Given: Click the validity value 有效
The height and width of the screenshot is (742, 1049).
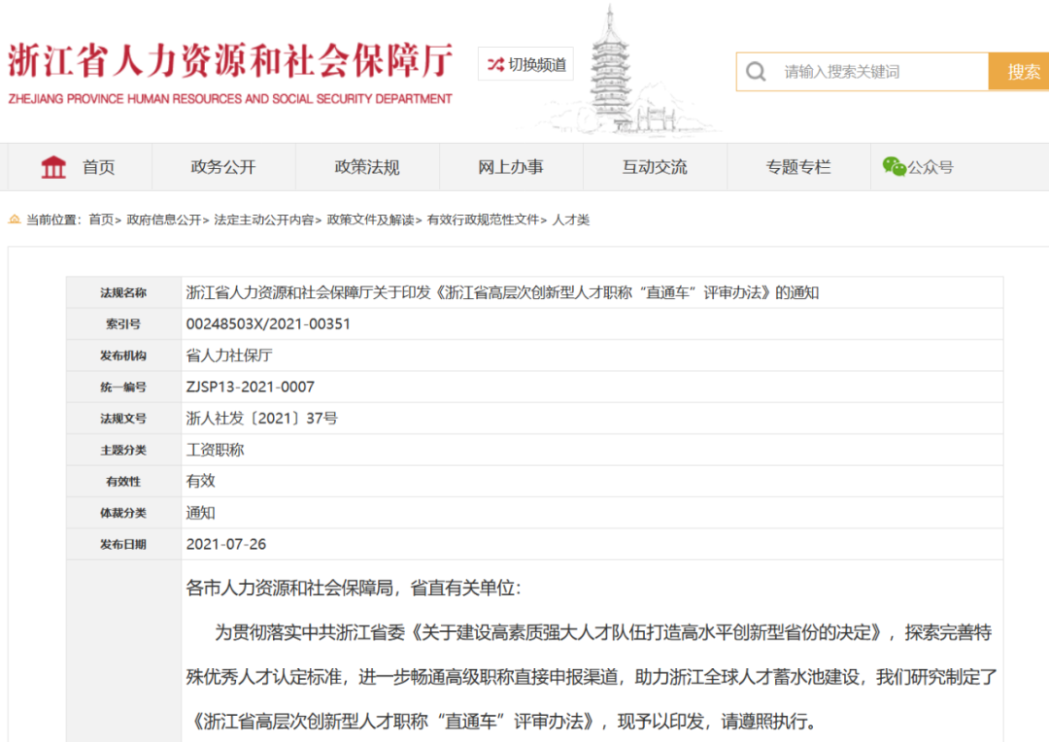Looking at the screenshot, I should coord(201,481).
